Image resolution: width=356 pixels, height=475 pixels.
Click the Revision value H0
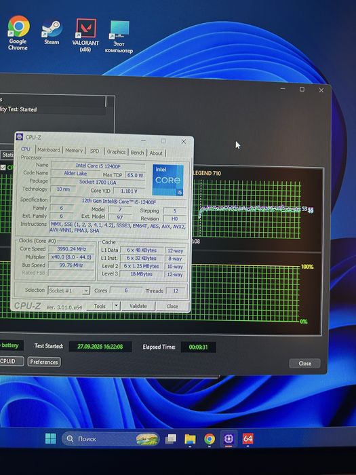click(x=175, y=218)
